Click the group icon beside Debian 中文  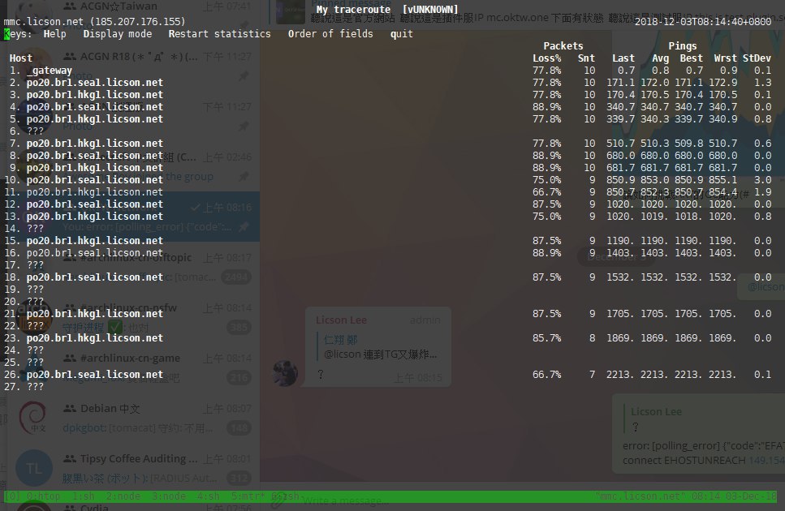(x=70, y=409)
